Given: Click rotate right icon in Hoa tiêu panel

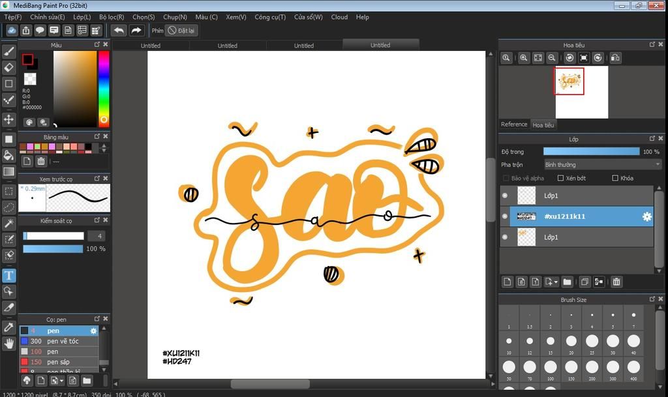Looking at the screenshot, I should pyautogui.click(x=598, y=58).
